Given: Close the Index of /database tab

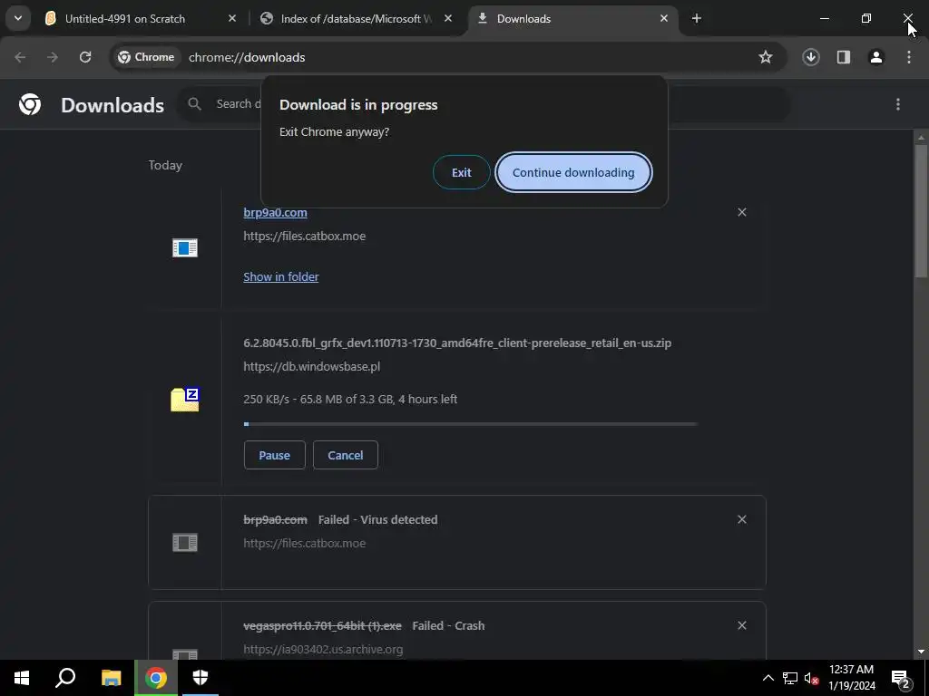Looking at the screenshot, I should pyautogui.click(x=448, y=18).
